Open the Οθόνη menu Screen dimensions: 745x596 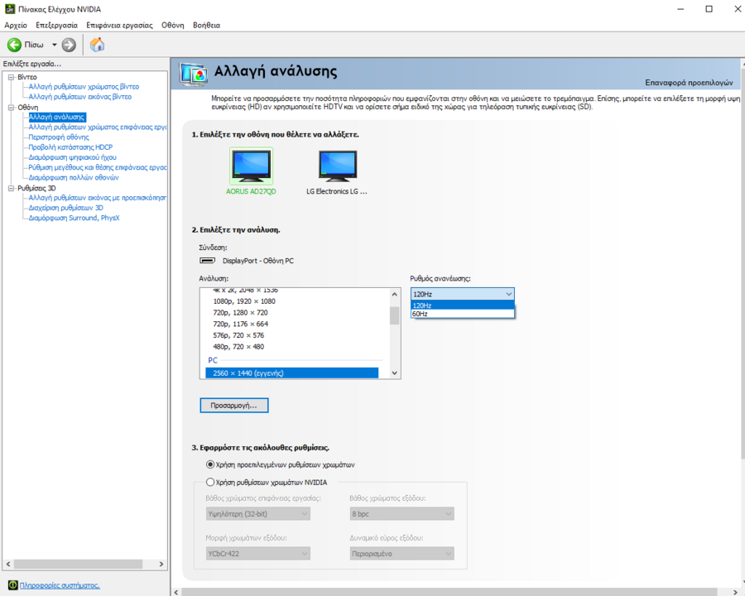pos(172,25)
